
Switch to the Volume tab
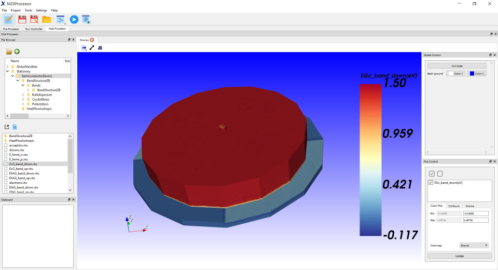pos(470,206)
